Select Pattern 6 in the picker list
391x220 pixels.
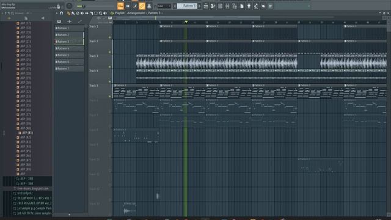pyautogui.click(x=69, y=62)
